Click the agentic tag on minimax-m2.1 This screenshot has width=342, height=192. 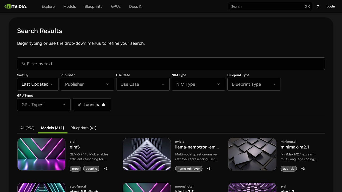[x=289, y=169]
